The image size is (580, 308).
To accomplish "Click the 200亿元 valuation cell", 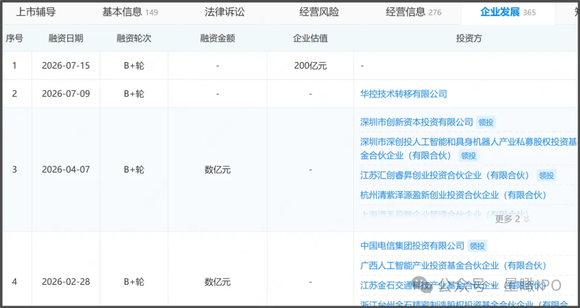I will (x=310, y=66).
